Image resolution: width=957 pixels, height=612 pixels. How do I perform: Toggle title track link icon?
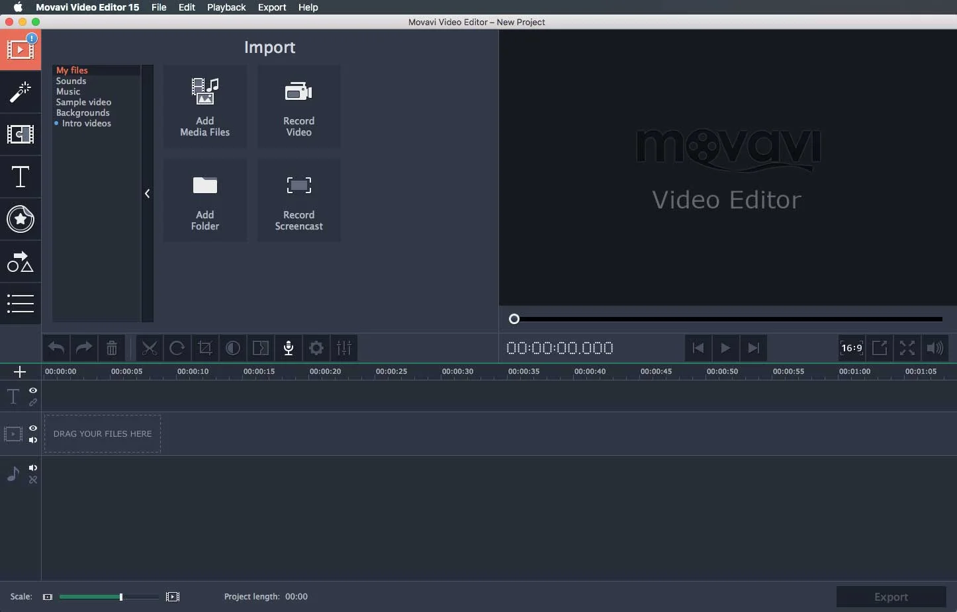[x=33, y=402]
